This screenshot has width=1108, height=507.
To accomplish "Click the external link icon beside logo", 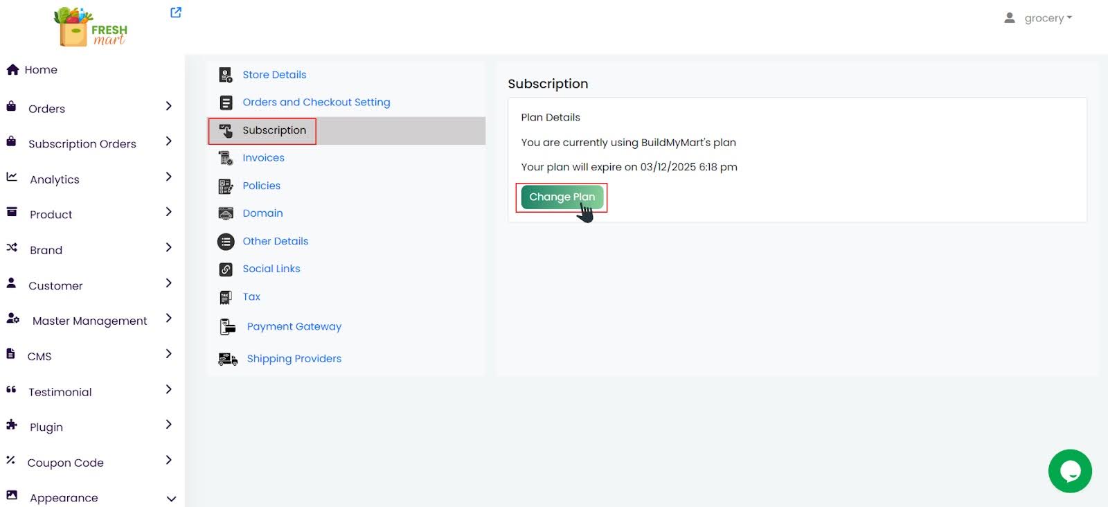I will (x=176, y=12).
